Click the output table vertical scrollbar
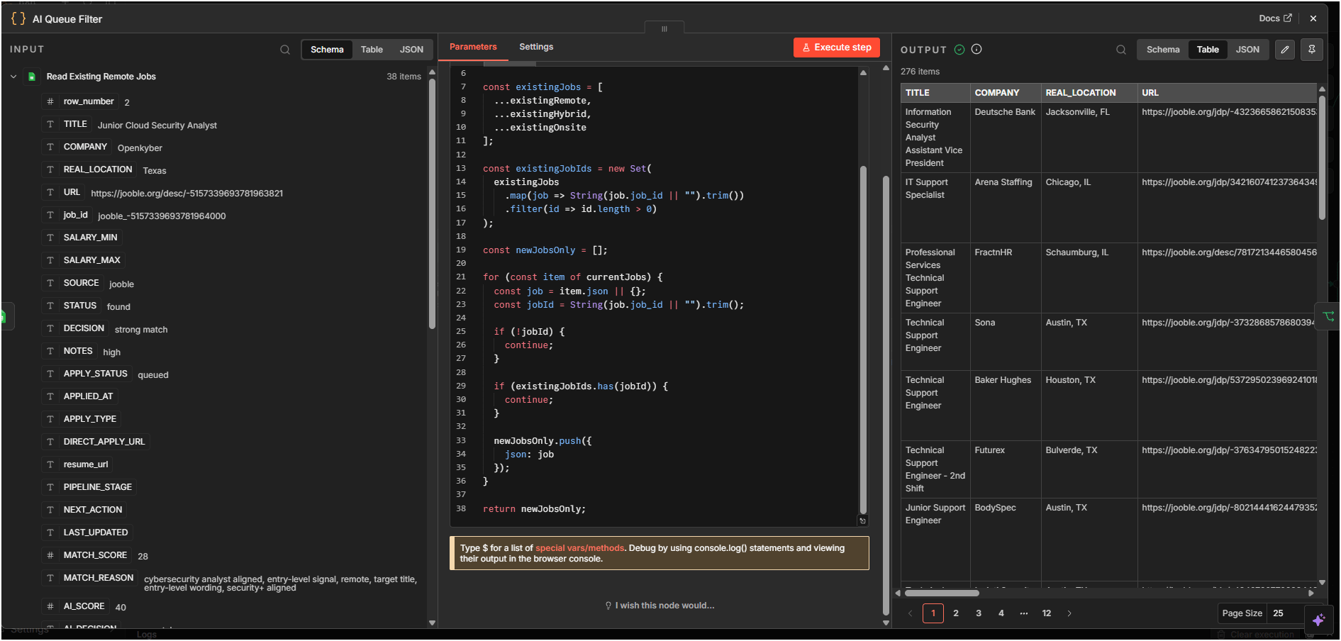The image size is (1341, 641). [x=1322, y=157]
